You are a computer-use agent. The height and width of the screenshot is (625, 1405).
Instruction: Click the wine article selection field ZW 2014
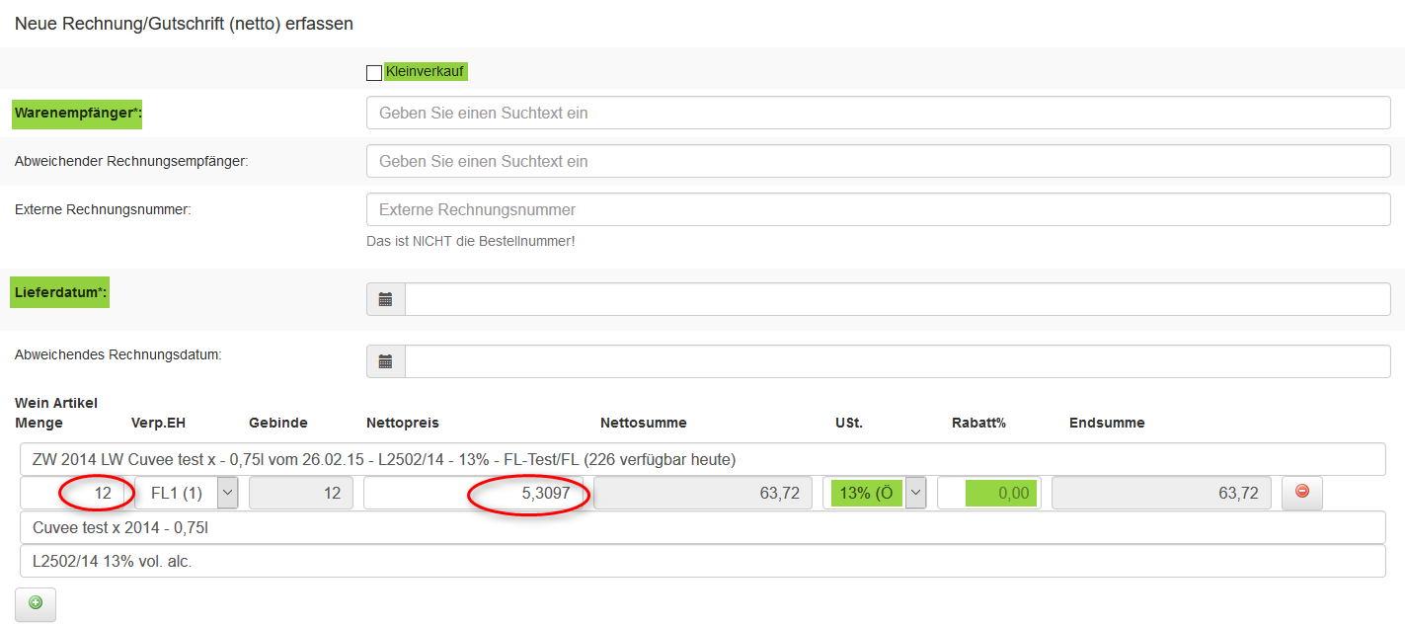pyautogui.click(x=701, y=459)
